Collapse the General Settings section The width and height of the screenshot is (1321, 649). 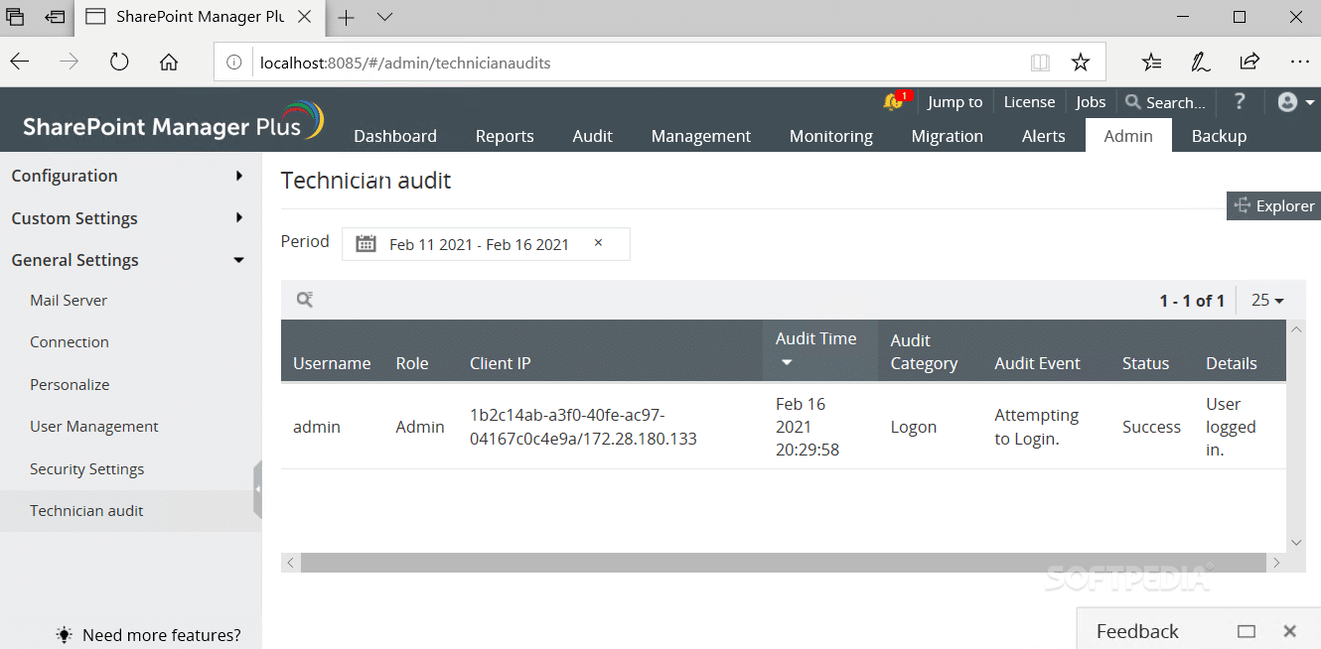point(130,260)
